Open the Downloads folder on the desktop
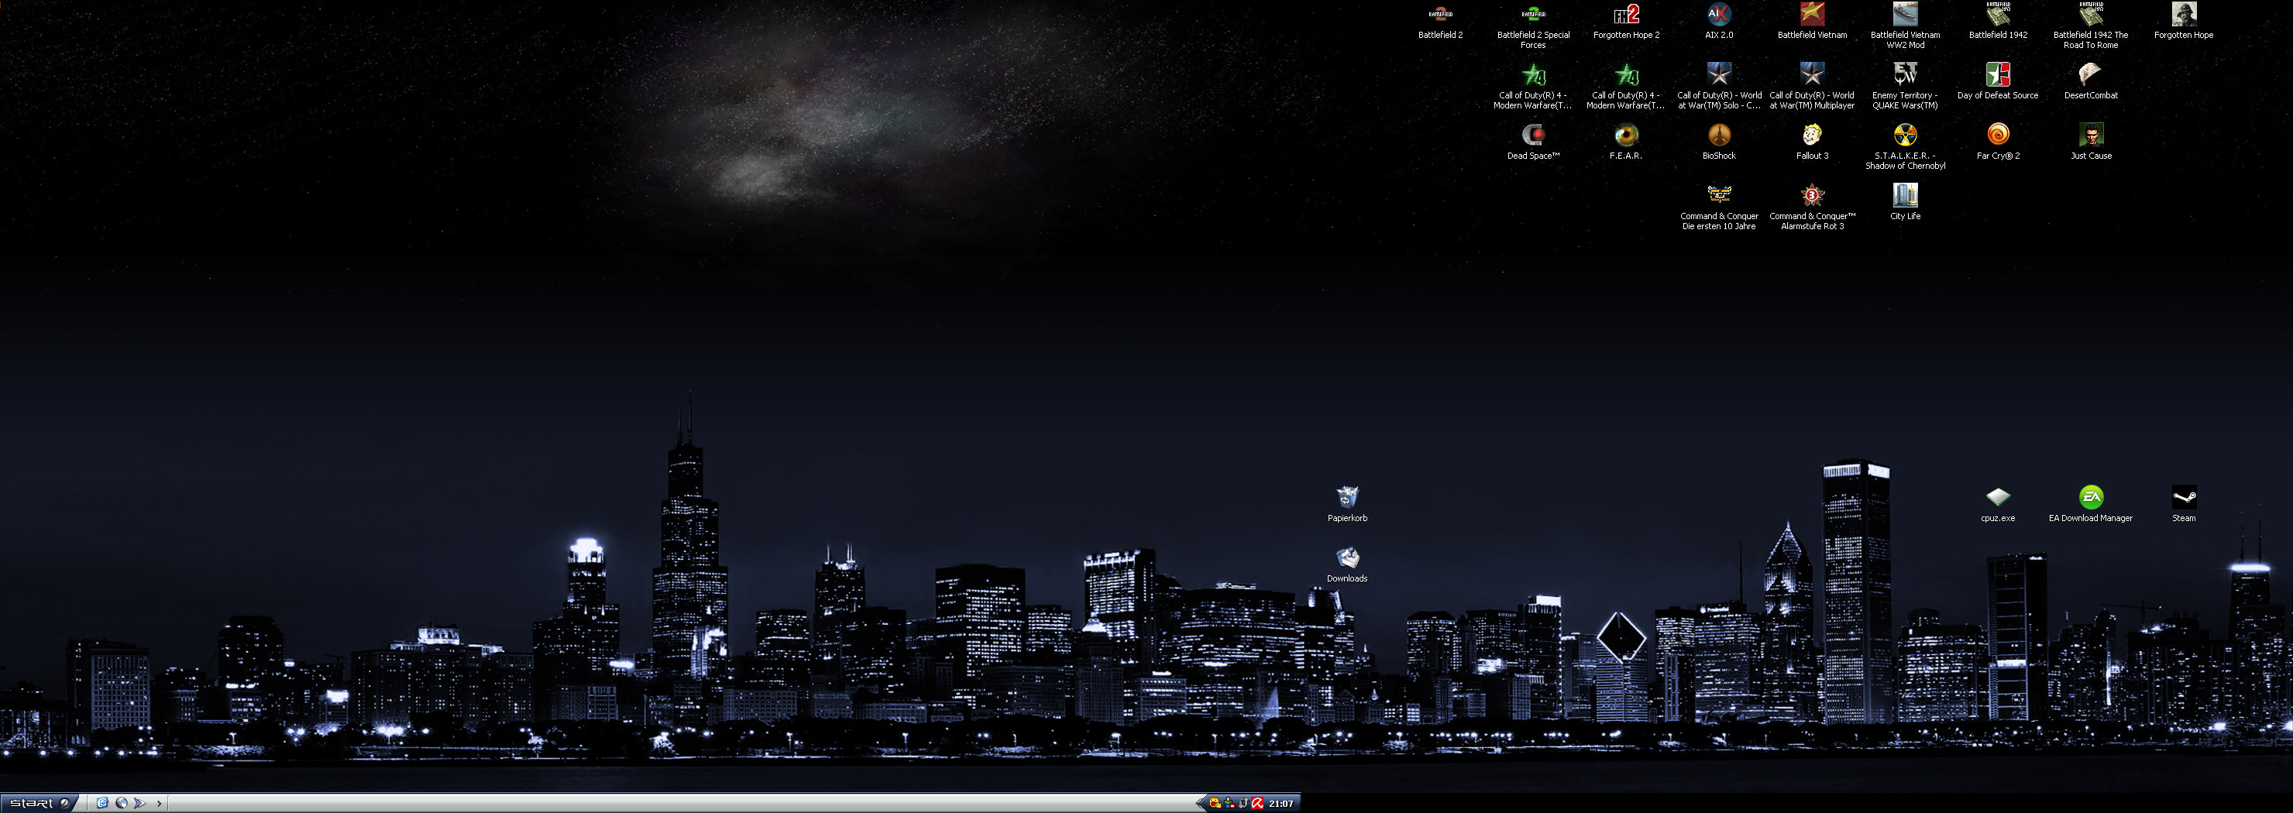The width and height of the screenshot is (2293, 813). tap(1347, 557)
